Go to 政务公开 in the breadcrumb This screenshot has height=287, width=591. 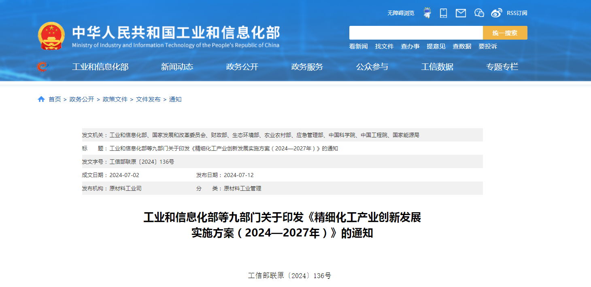tap(82, 99)
